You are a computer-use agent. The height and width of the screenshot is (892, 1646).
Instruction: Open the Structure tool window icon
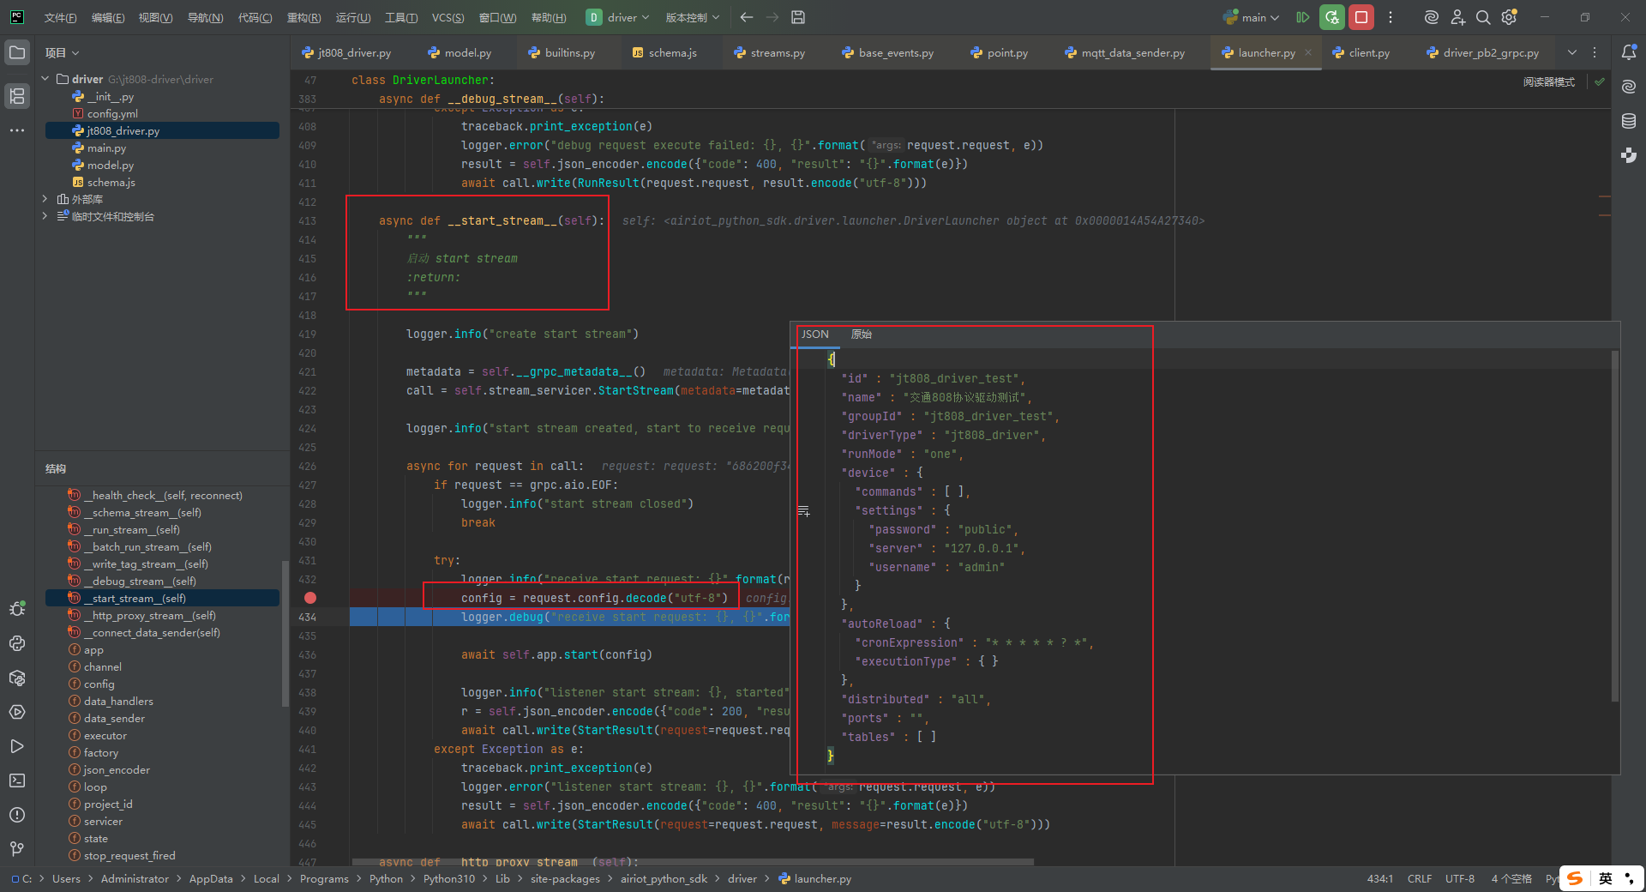point(17,95)
